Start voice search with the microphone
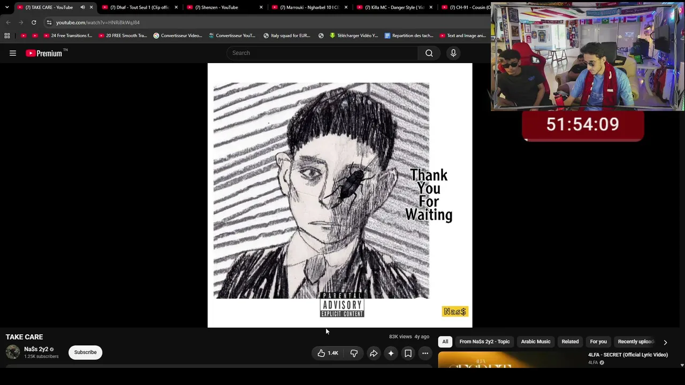 (453, 53)
